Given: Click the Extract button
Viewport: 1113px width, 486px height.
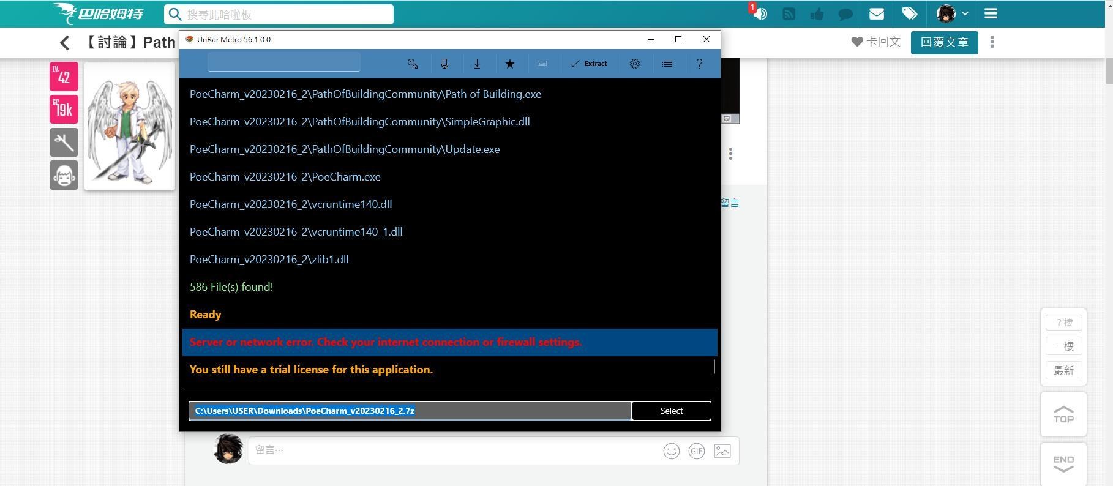Looking at the screenshot, I should click(588, 64).
